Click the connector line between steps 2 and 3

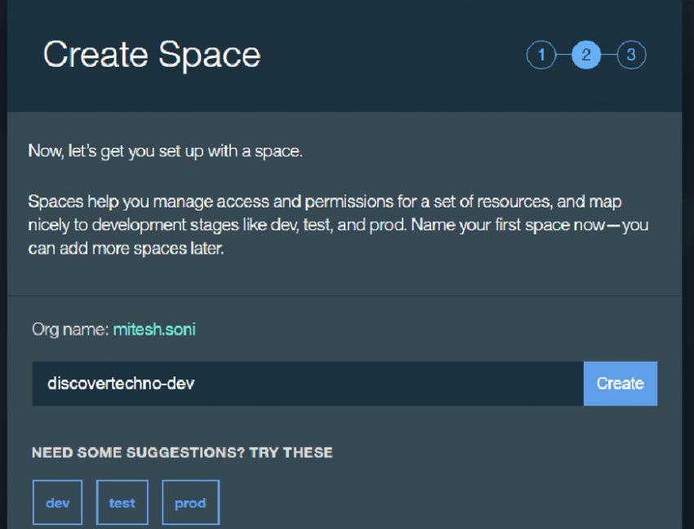click(607, 56)
